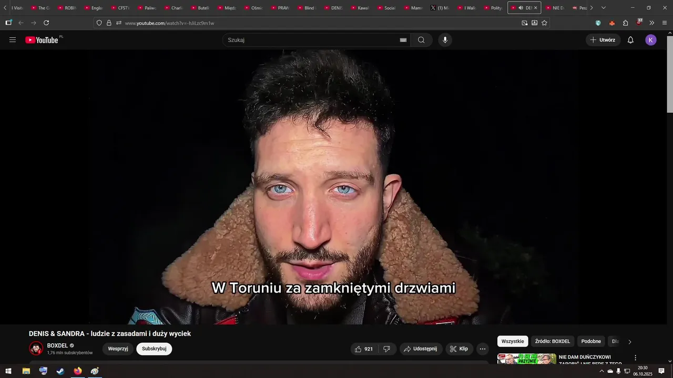Open the extension with 37 badge
The image size is (673, 378).
[x=639, y=22]
